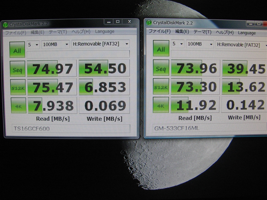
Task: Click the left window's CrystalDiskMark 2.2 title
Action: coord(29,24)
